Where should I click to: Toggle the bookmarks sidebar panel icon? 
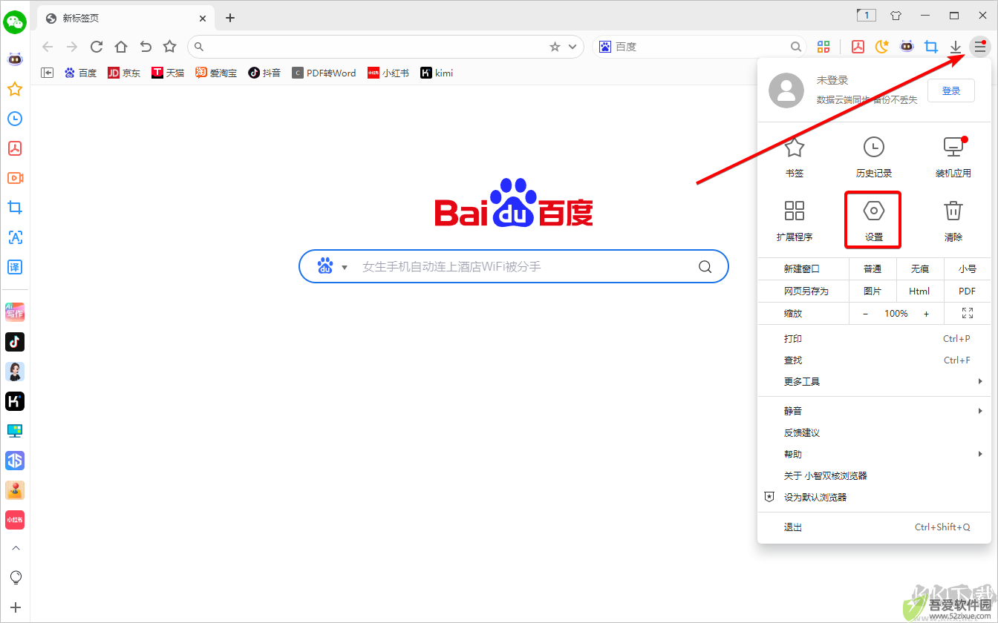[x=47, y=73]
